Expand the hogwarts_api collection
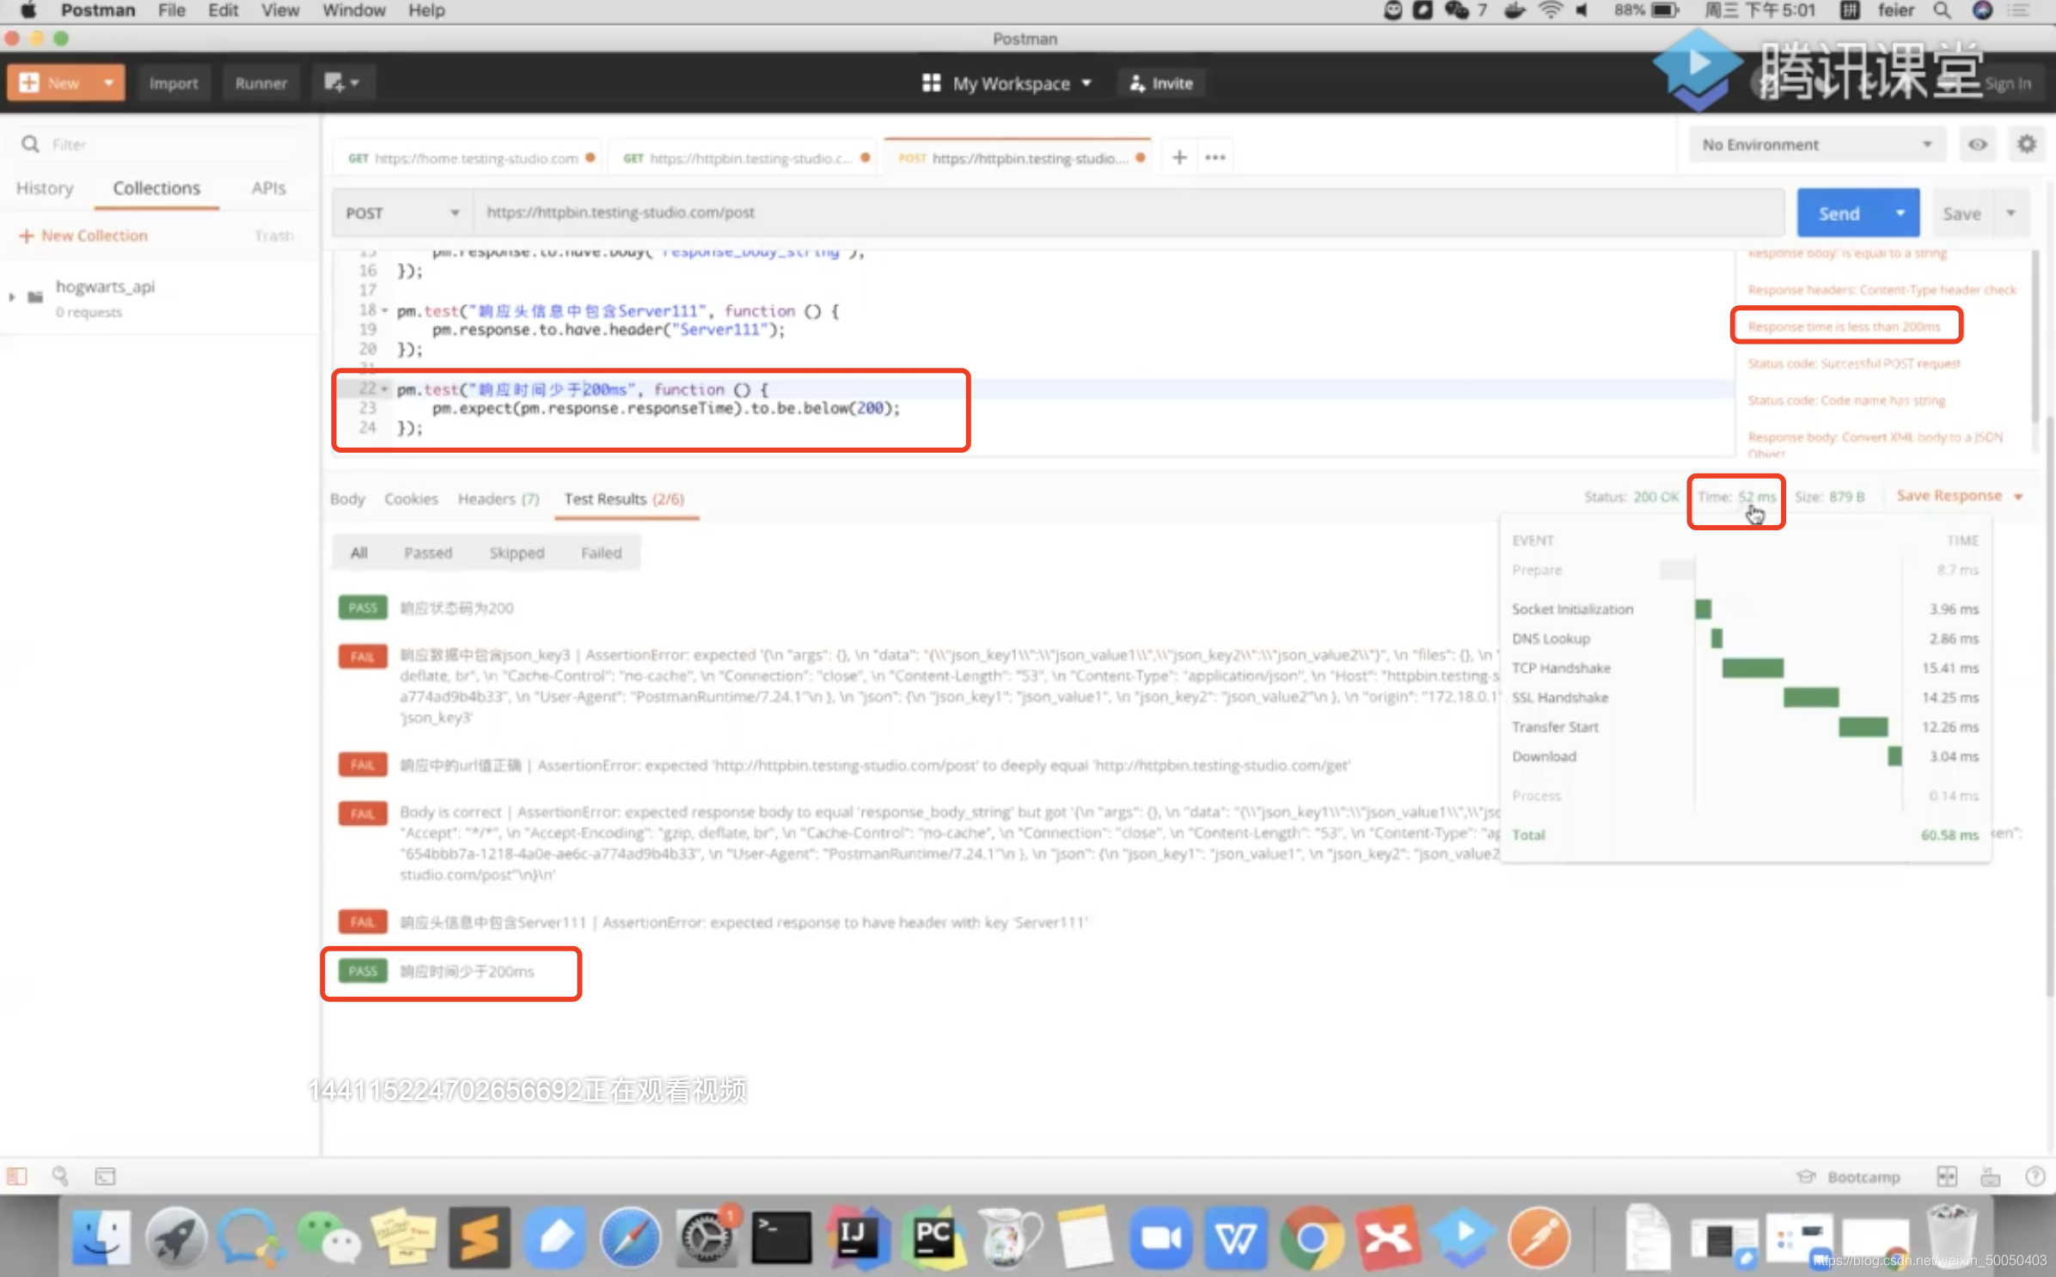Viewport: 2056px width, 1277px height. pyautogui.click(x=12, y=297)
